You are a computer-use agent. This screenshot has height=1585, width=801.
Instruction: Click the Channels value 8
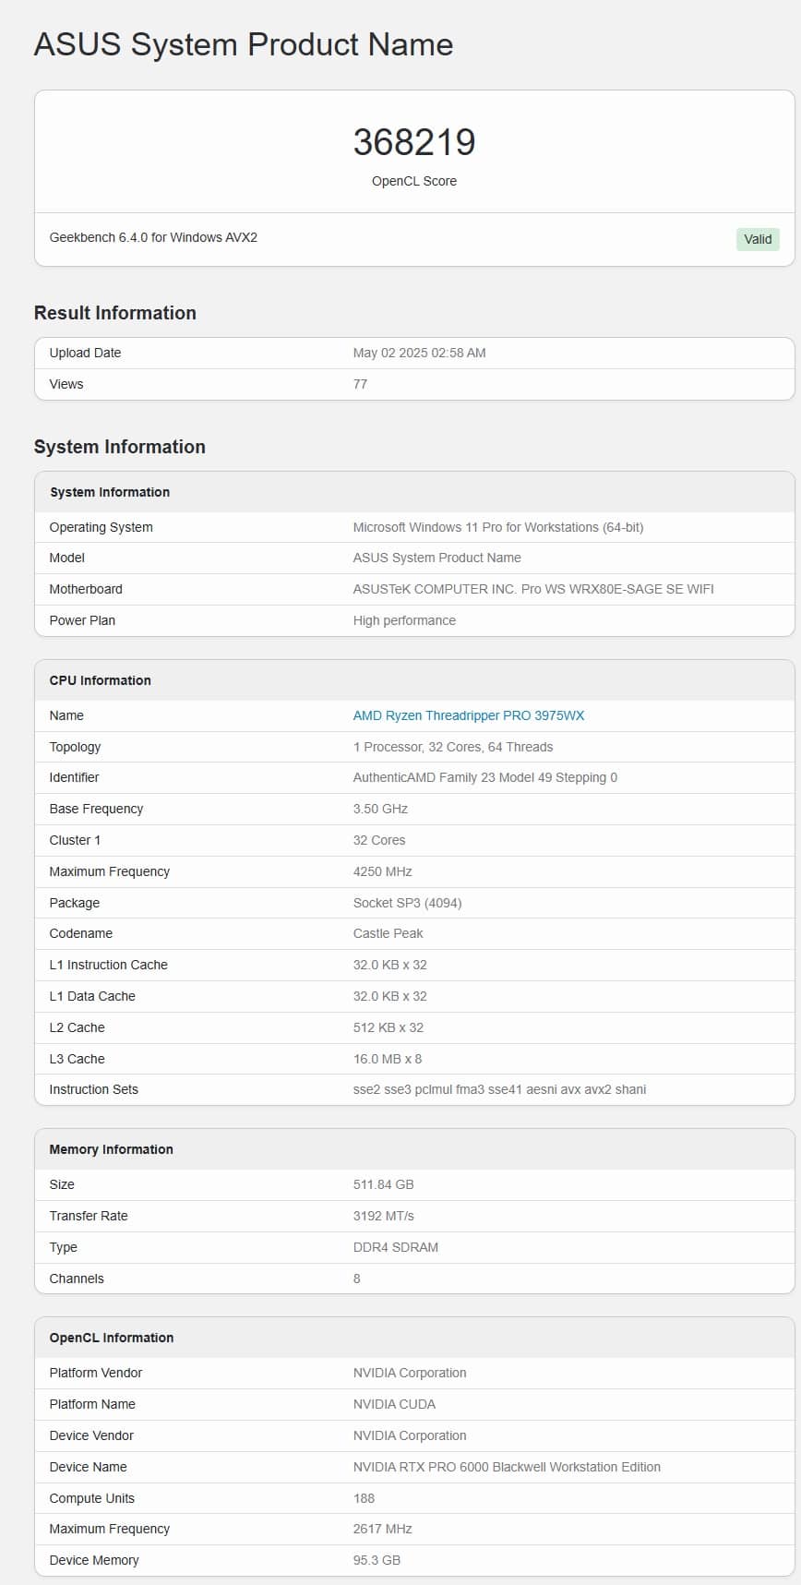[357, 1279]
